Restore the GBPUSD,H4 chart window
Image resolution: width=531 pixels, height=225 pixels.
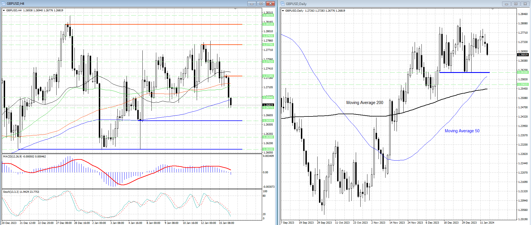261,4
